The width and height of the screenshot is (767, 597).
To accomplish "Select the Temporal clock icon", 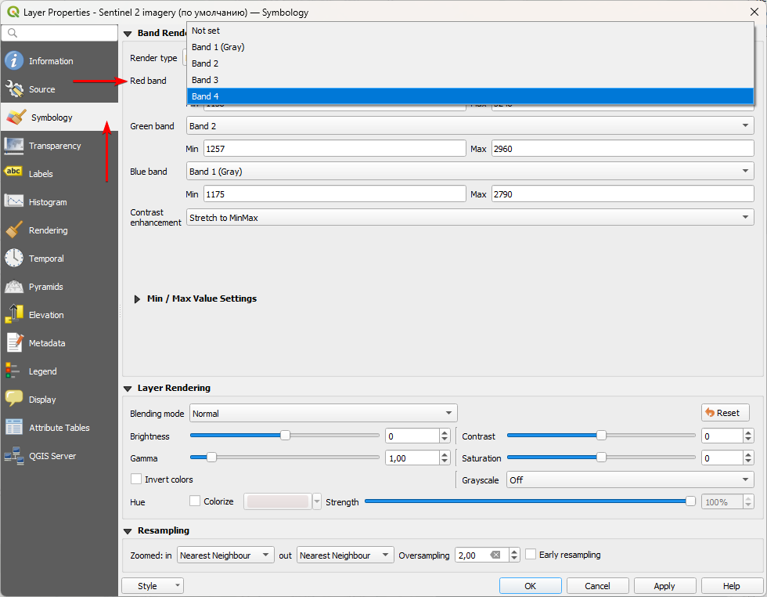I will (x=14, y=259).
